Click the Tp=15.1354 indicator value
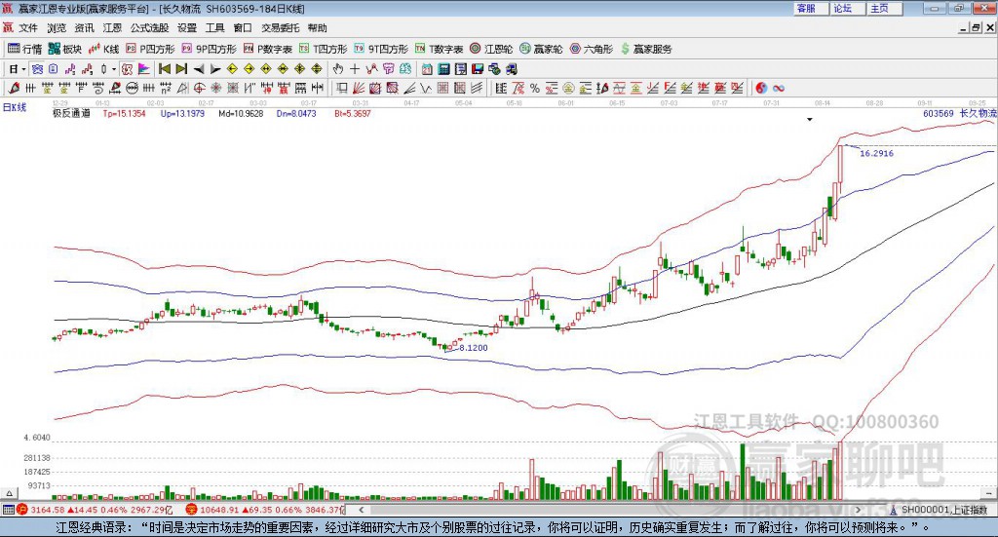 pyautogui.click(x=124, y=113)
